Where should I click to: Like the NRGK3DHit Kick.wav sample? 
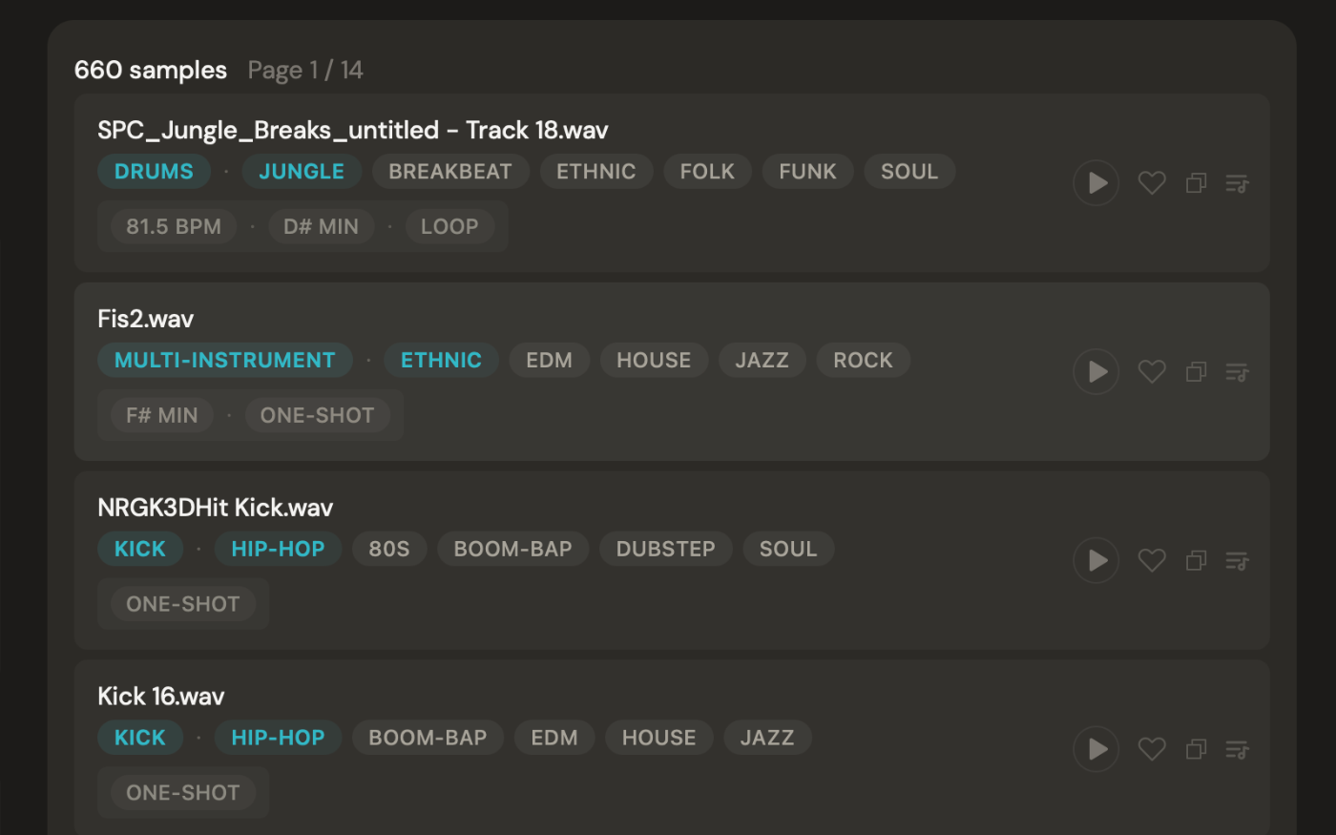(1152, 560)
